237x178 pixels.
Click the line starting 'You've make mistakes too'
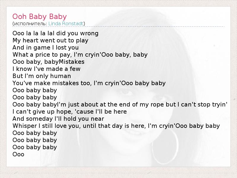[x=89, y=83]
